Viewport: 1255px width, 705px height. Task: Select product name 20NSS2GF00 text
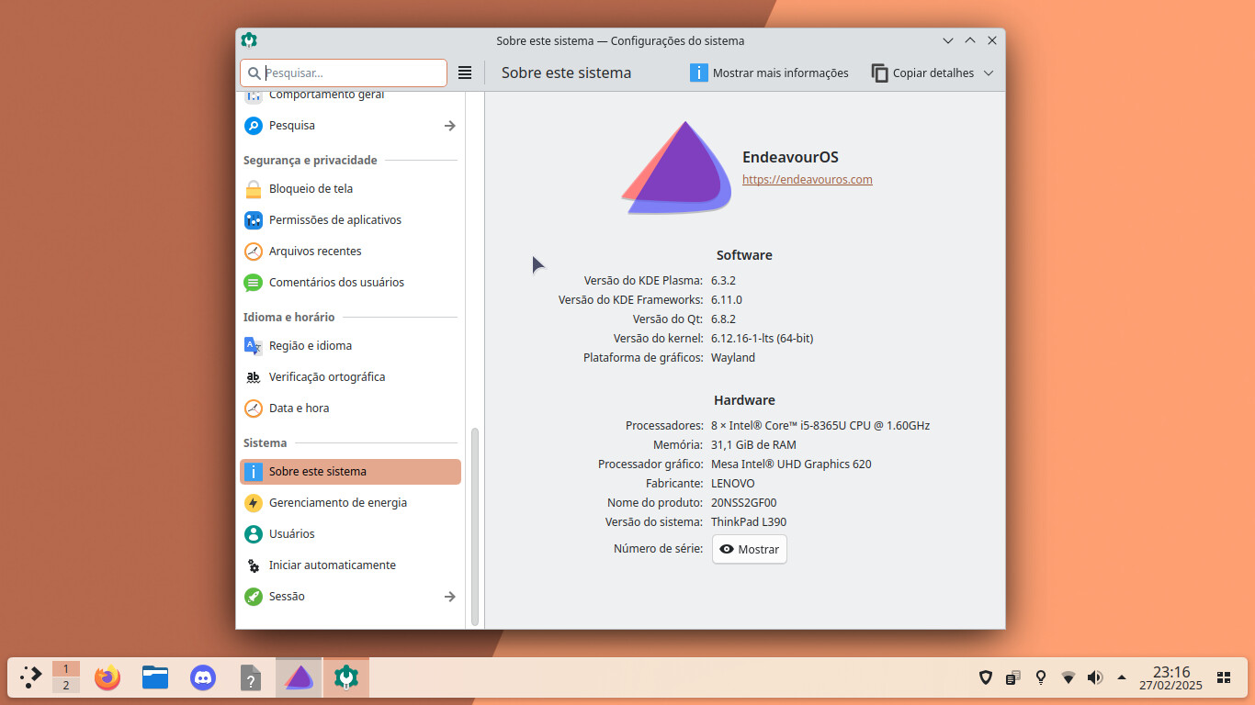click(x=744, y=503)
